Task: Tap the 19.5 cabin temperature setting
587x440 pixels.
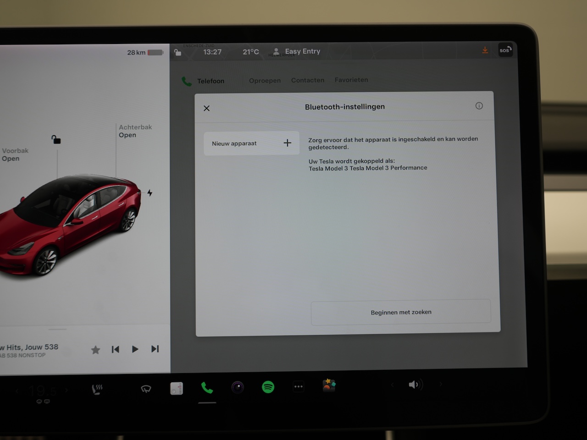Action: tap(43, 391)
